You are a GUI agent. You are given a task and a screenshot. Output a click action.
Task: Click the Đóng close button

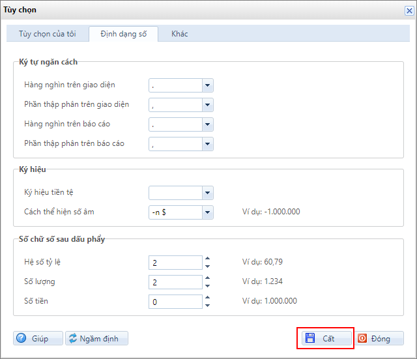(x=379, y=338)
